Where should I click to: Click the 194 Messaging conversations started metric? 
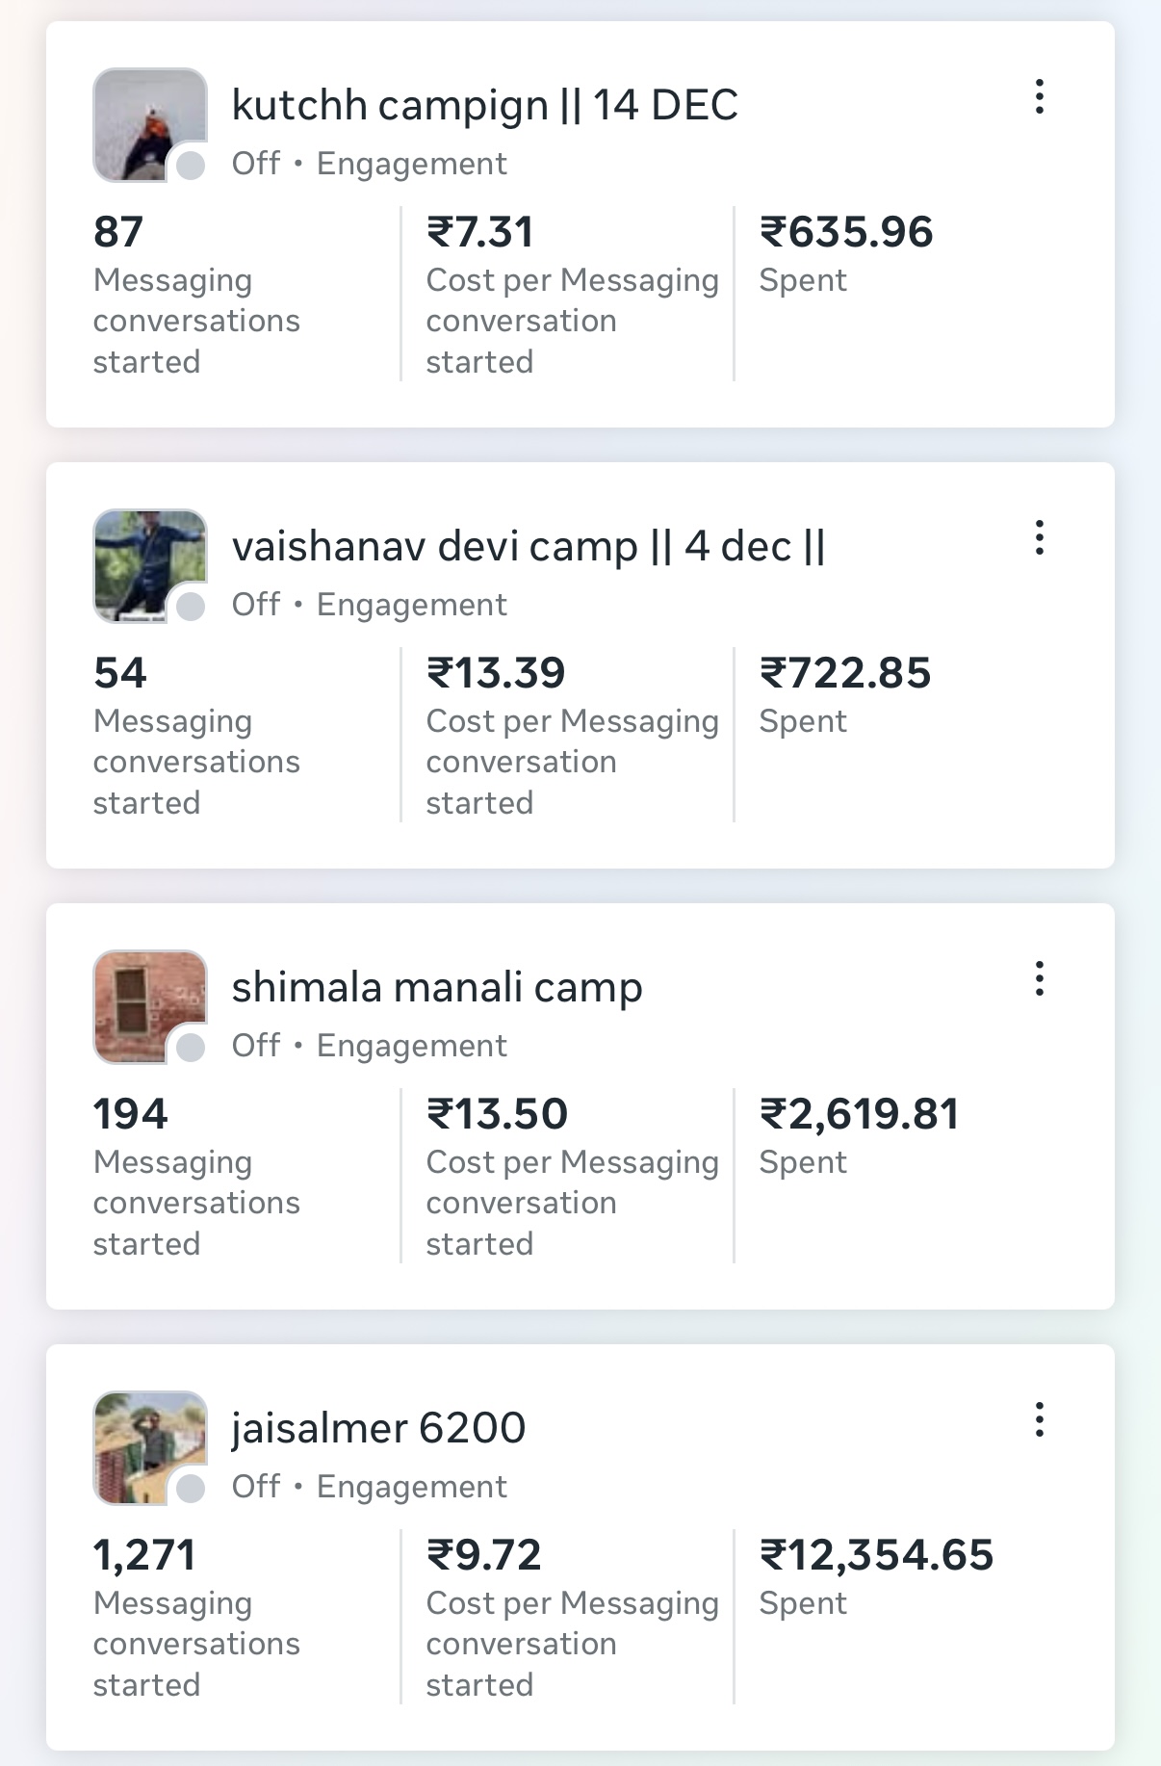pyautogui.click(x=131, y=1114)
